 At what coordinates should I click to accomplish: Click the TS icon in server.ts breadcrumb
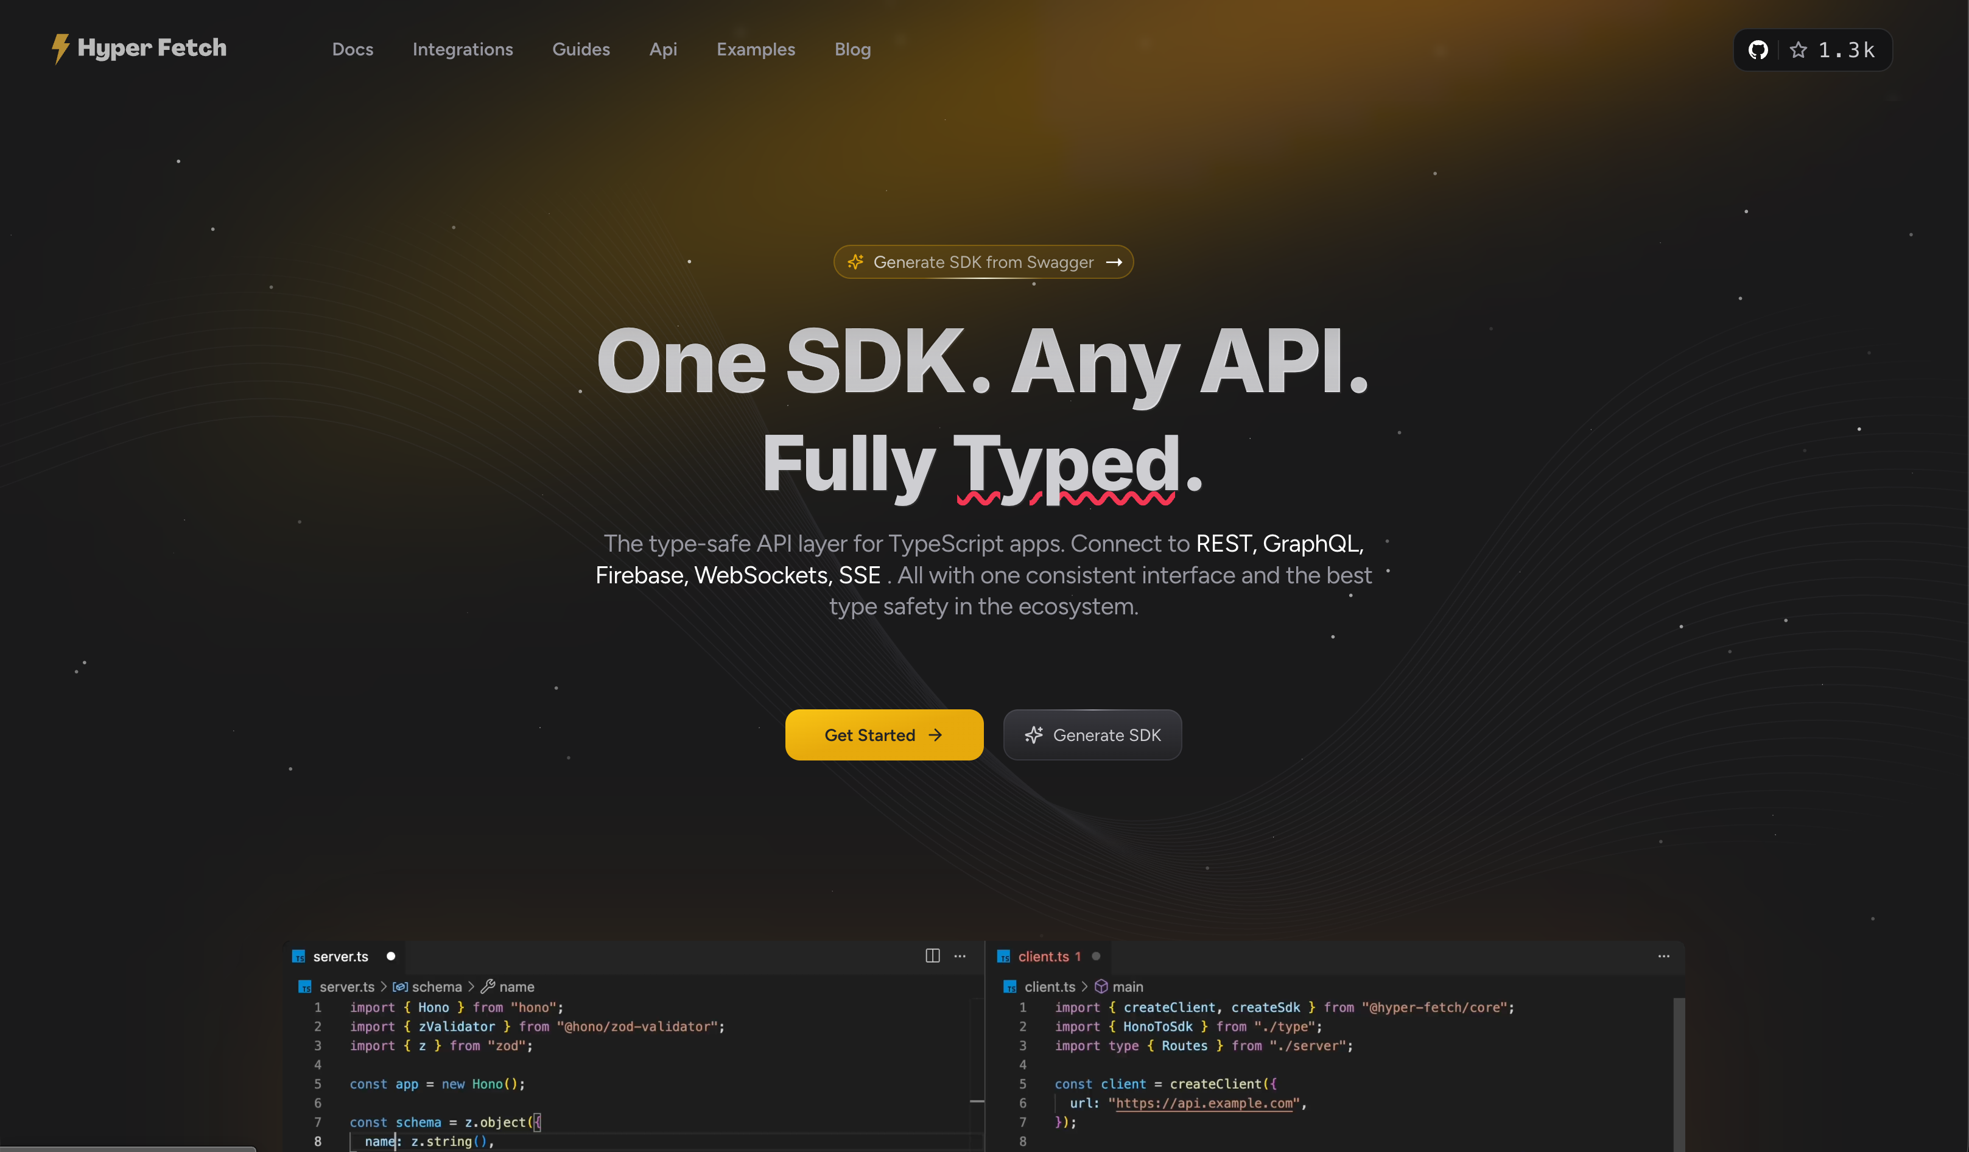pos(306,987)
